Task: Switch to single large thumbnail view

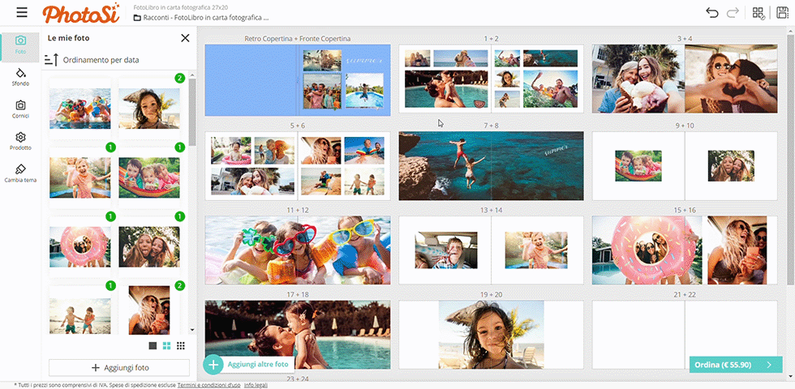Action: coord(153,346)
